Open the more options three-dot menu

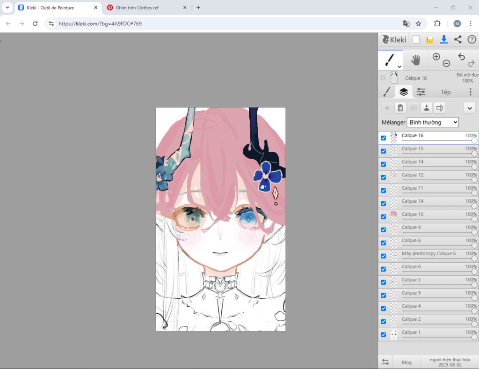[471, 92]
